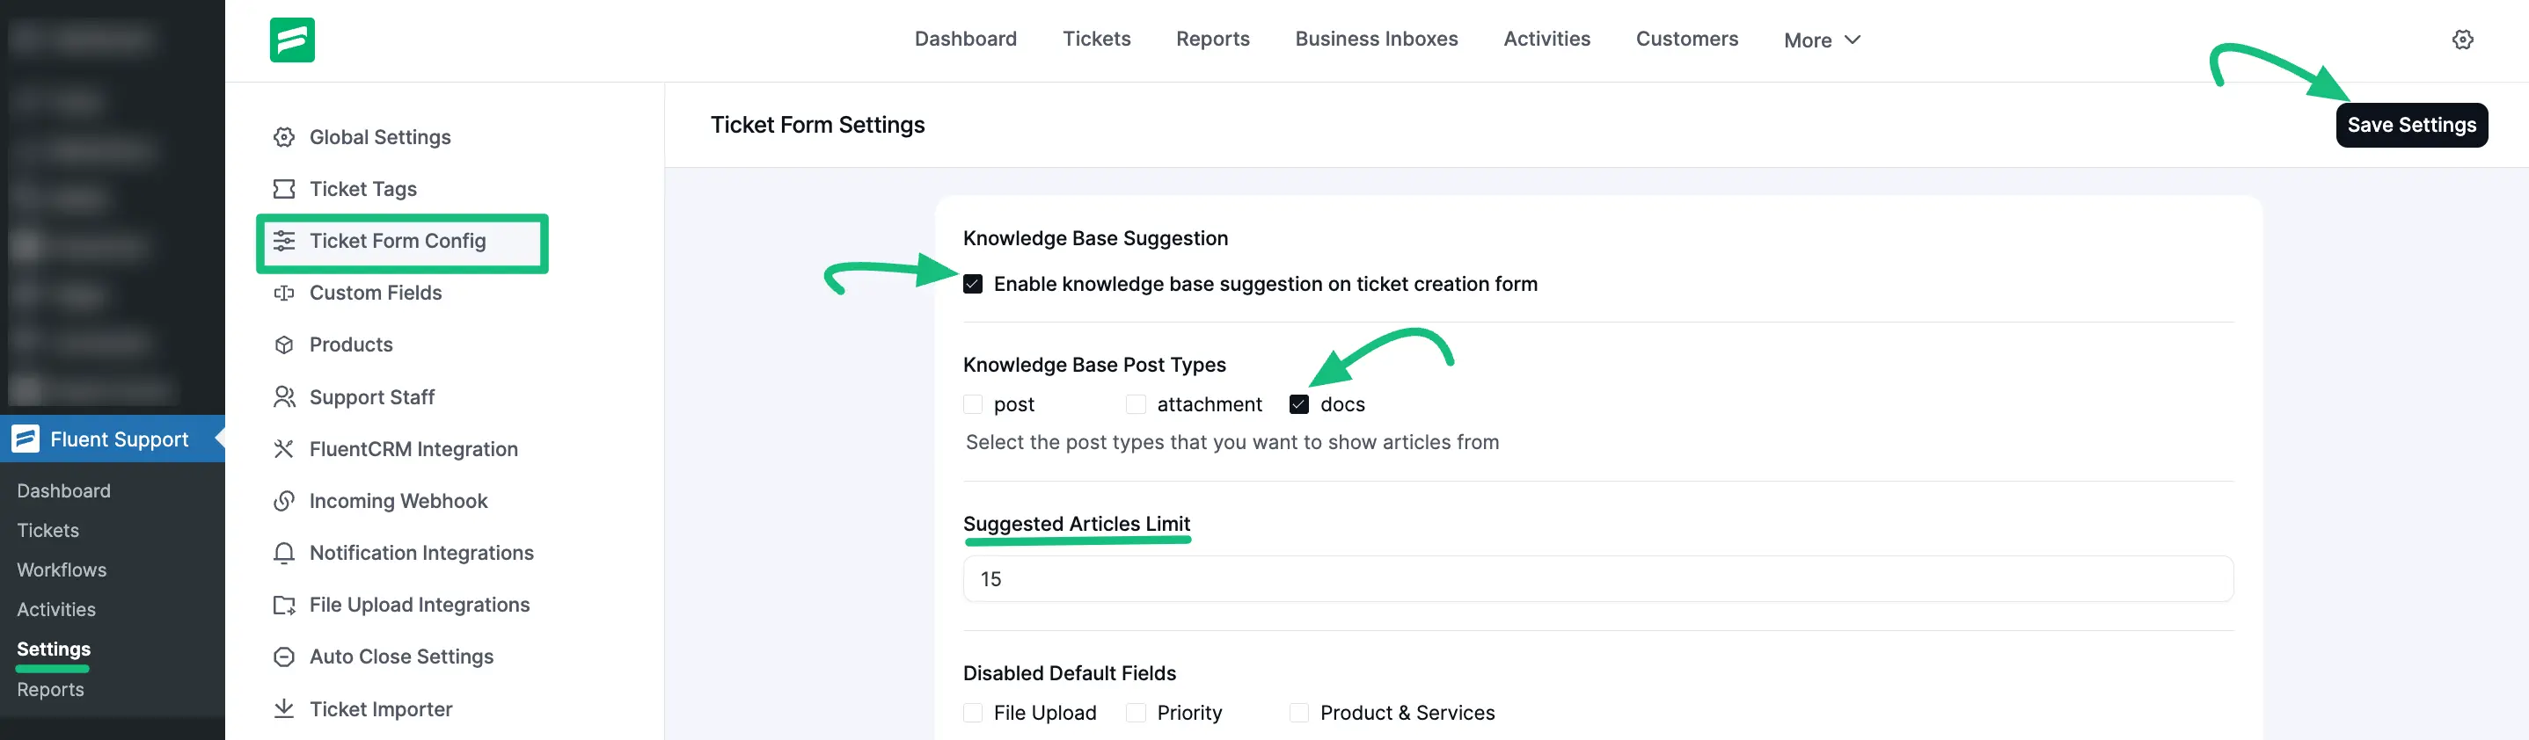Uncheck the docs post type

[1299, 403]
